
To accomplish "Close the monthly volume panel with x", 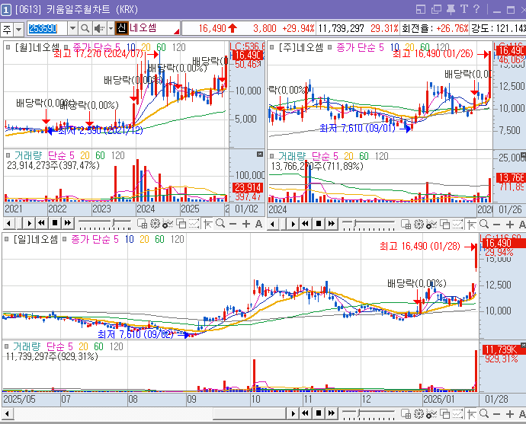I will pos(260,154).
